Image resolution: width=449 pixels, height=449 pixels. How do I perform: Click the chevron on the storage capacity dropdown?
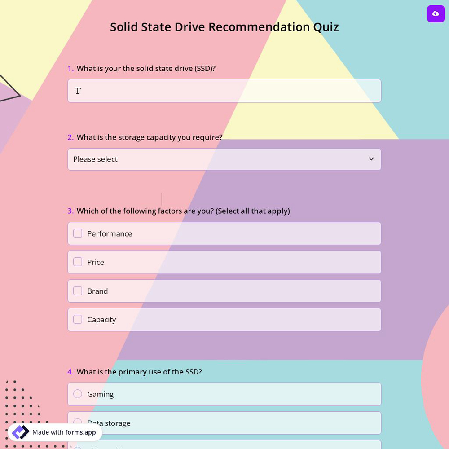(x=371, y=159)
